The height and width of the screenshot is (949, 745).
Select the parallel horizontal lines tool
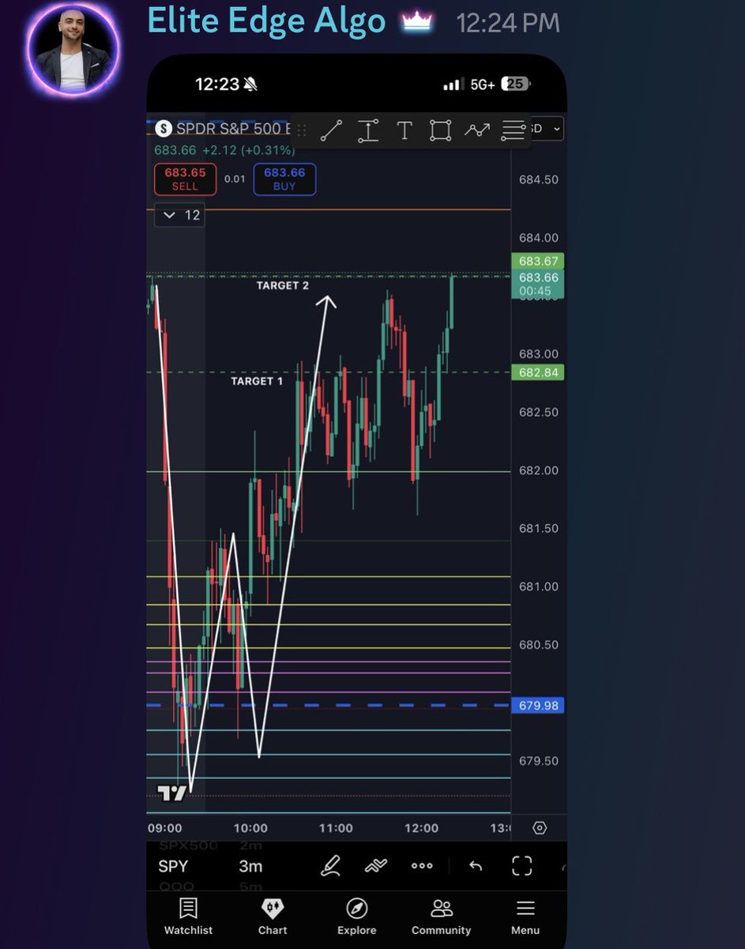point(513,130)
